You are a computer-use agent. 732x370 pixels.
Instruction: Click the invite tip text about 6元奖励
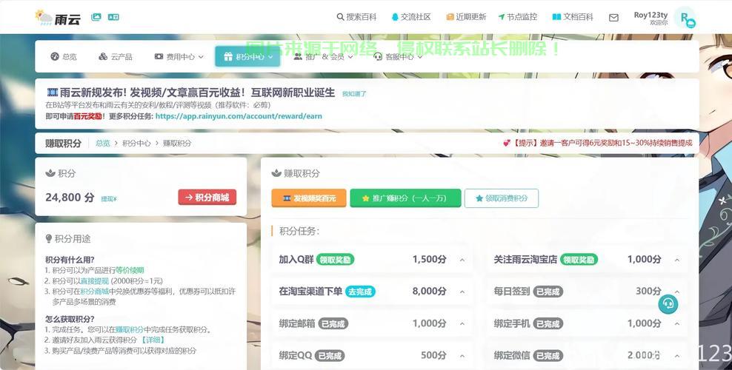coord(598,143)
